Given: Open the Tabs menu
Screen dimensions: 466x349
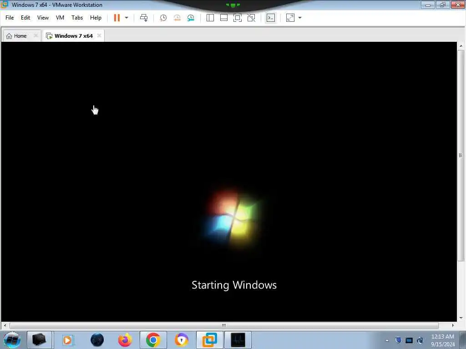Looking at the screenshot, I should (77, 18).
